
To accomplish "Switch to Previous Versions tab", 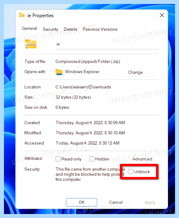I will point(100,29).
